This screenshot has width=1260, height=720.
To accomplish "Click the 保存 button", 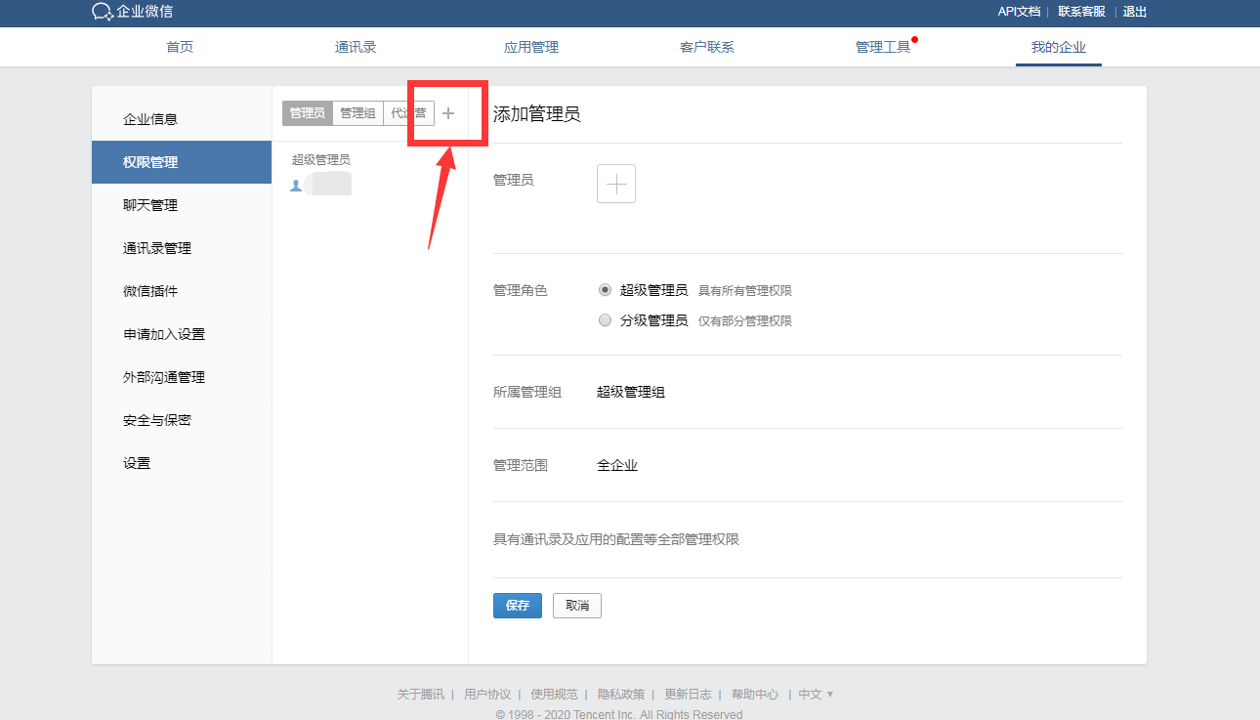I will 518,606.
